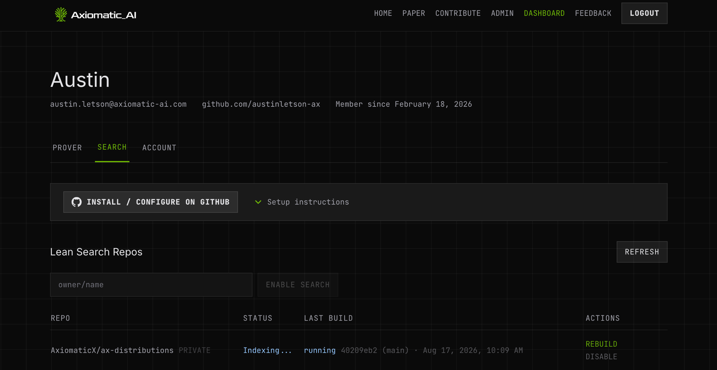717x370 pixels.
Task: Click DISABLE for ax-distributions repo
Action: point(601,357)
